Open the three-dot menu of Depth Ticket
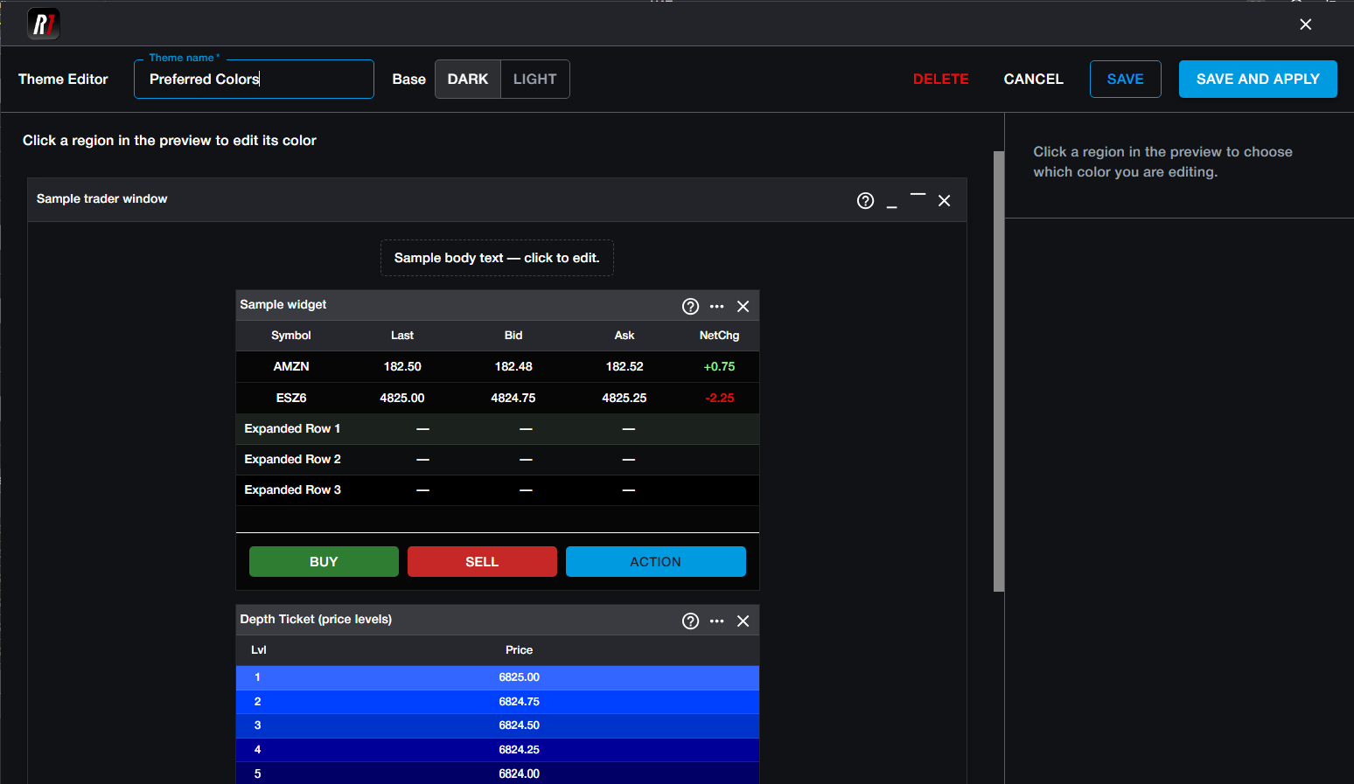1354x784 pixels. [717, 621]
